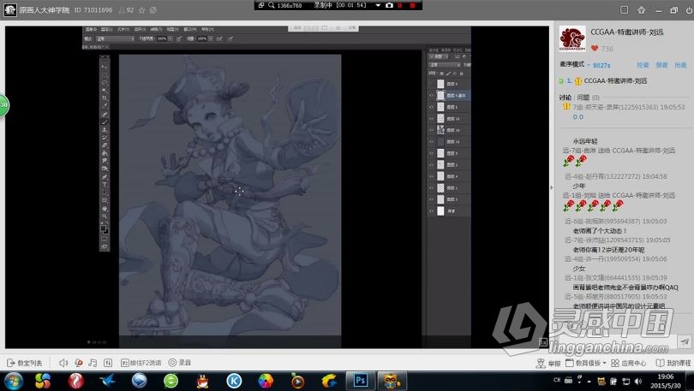Click the music note icon in bottom bar

(x=93, y=363)
